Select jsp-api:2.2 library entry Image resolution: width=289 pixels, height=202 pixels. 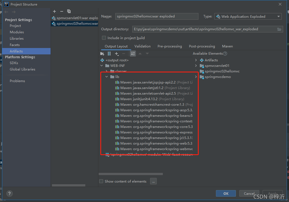(154, 82)
